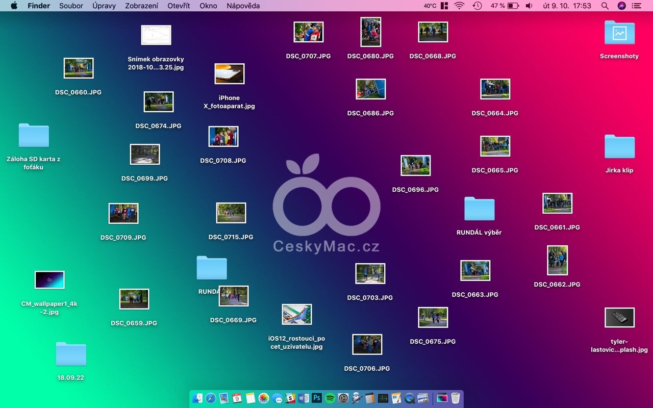This screenshot has width=653, height=408.
Task: Launch Photoshop from the dock
Action: coord(317,398)
